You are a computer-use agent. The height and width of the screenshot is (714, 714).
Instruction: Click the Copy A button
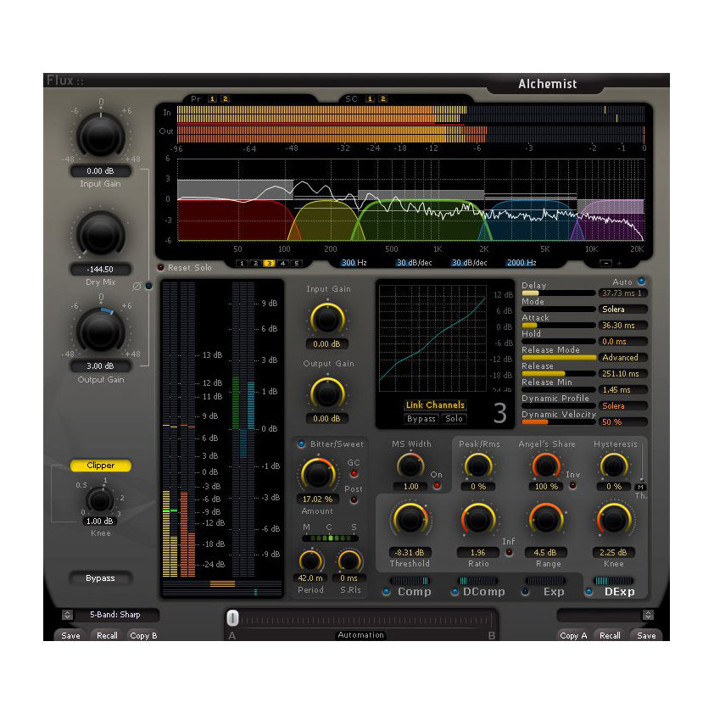572,635
